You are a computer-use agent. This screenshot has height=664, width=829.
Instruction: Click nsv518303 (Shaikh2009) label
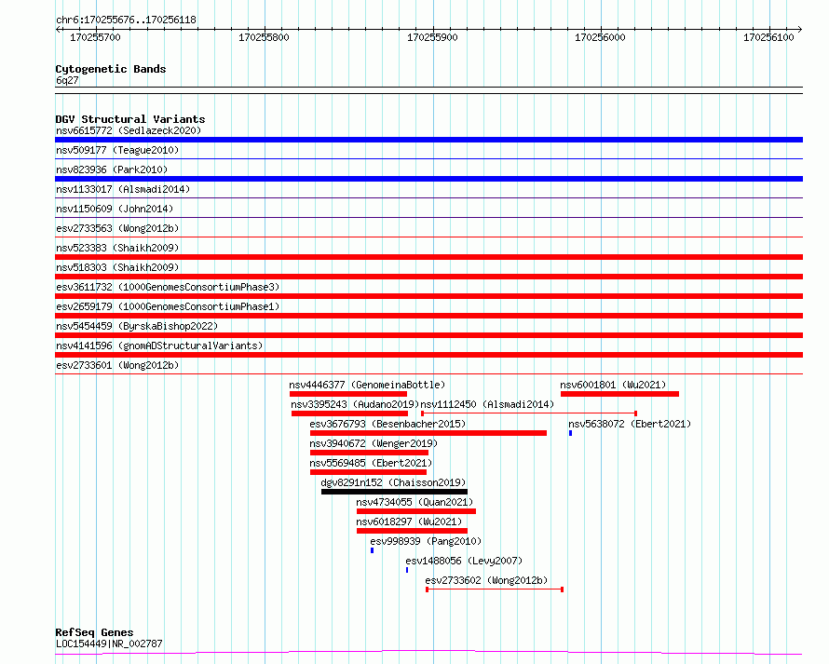tap(117, 267)
